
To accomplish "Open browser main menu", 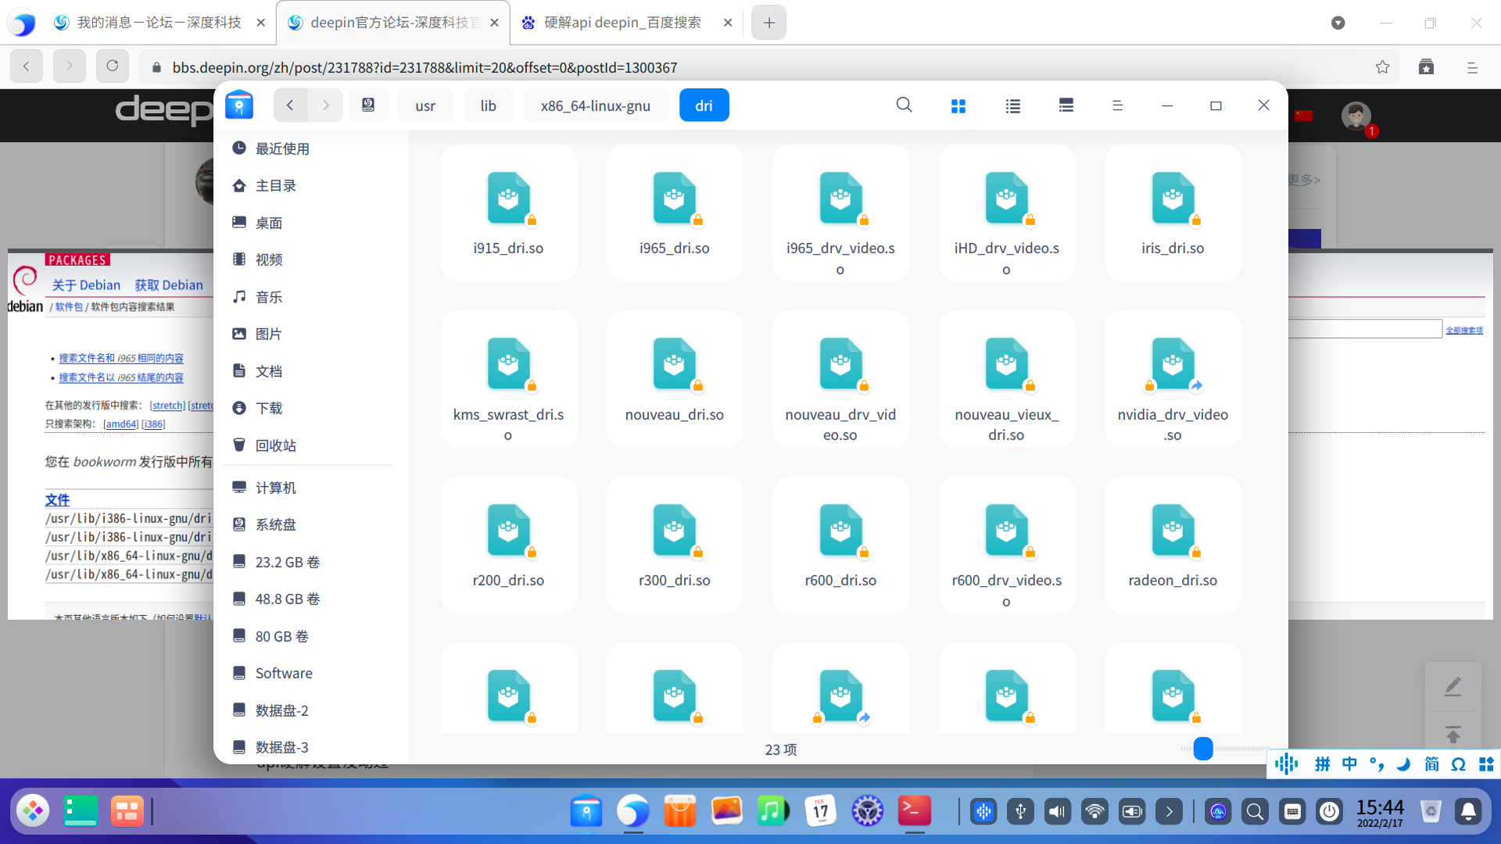I will pos(1472,67).
